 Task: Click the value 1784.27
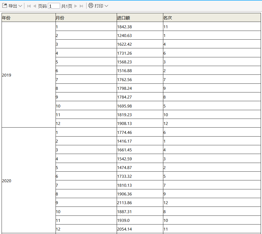tap(124, 97)
